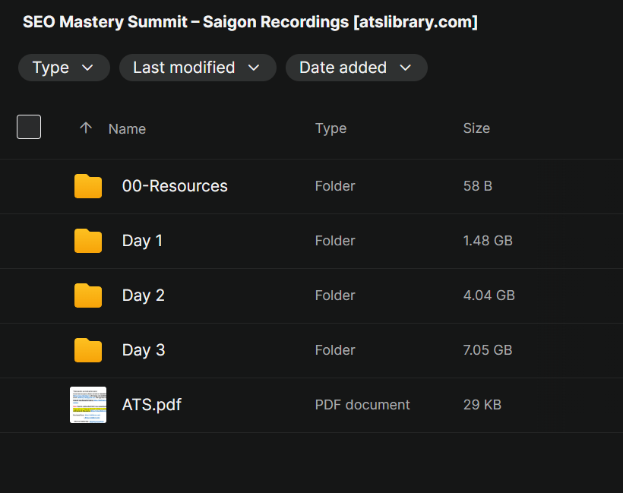Select the Day 3 folder name

144,350
